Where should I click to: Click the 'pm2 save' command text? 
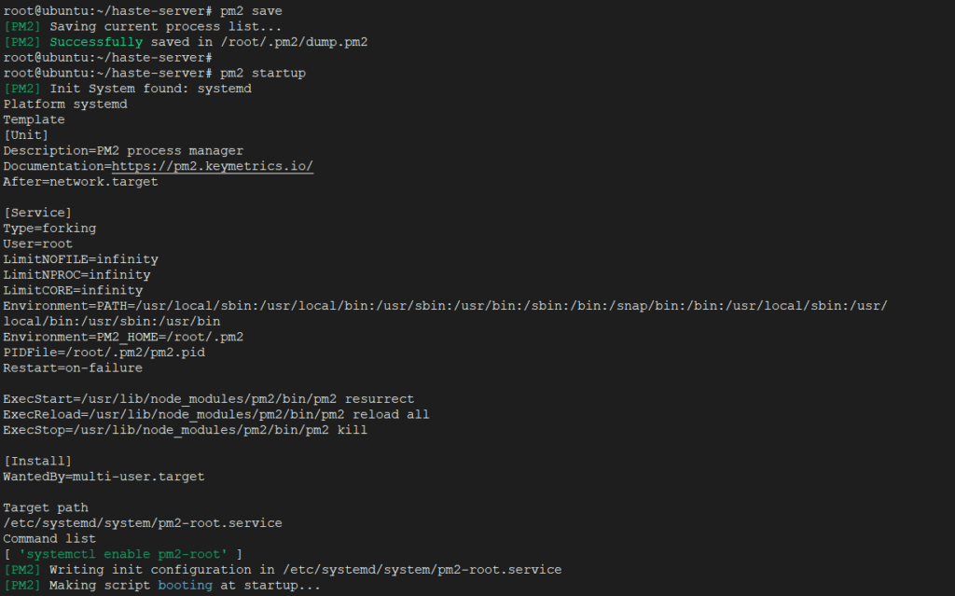coord(251,11)
